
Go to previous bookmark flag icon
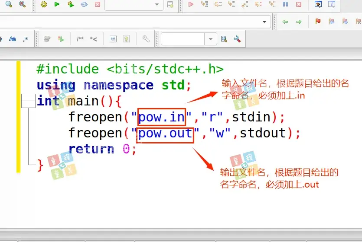click(332, 22)
